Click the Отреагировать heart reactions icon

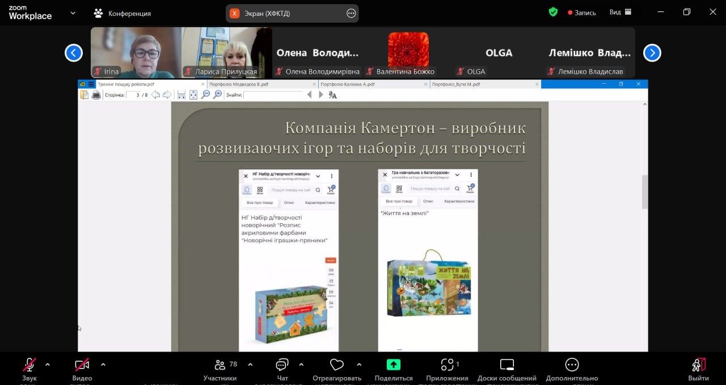[336, 365]
